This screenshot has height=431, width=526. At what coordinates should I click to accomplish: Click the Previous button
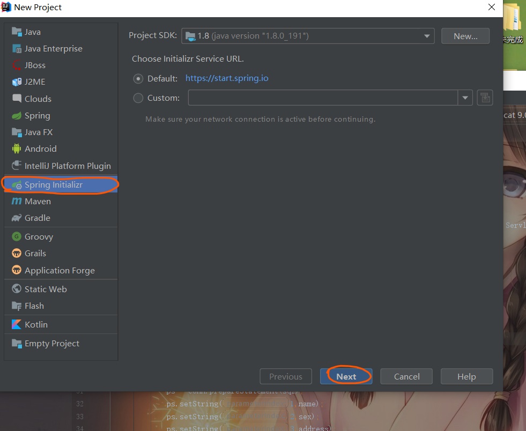(x=285, y=376)
